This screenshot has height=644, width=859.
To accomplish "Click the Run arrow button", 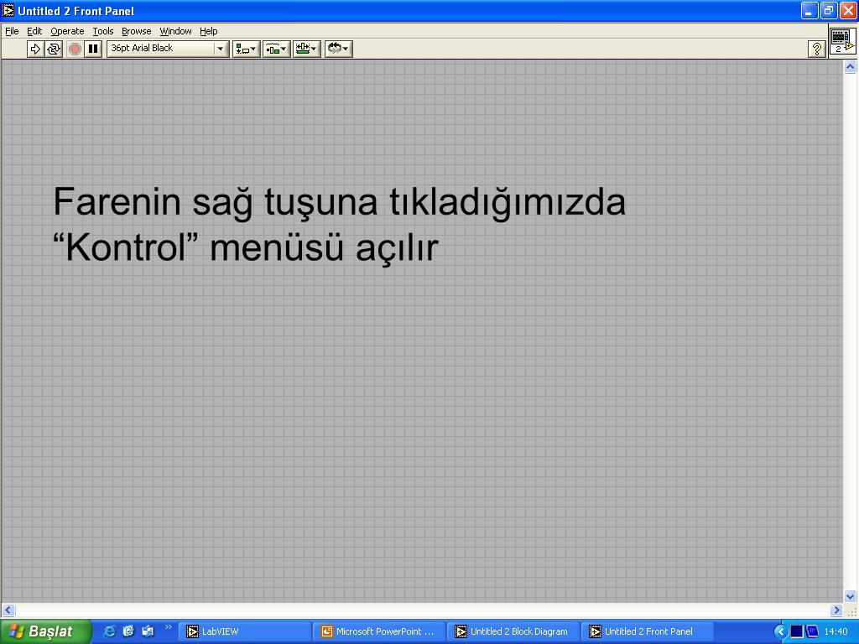I will pyautogui.click(x=35, y=49).
